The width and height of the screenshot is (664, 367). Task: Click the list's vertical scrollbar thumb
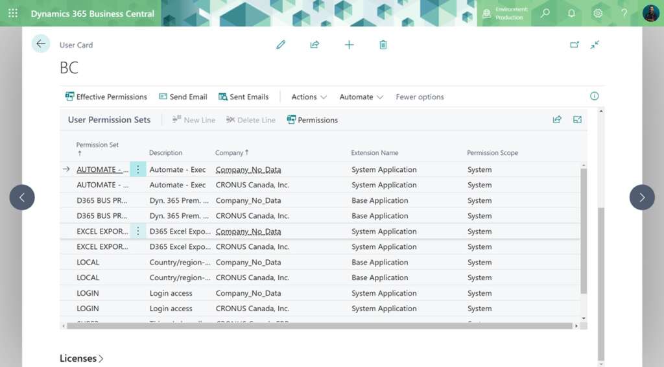tap(583, 231)
